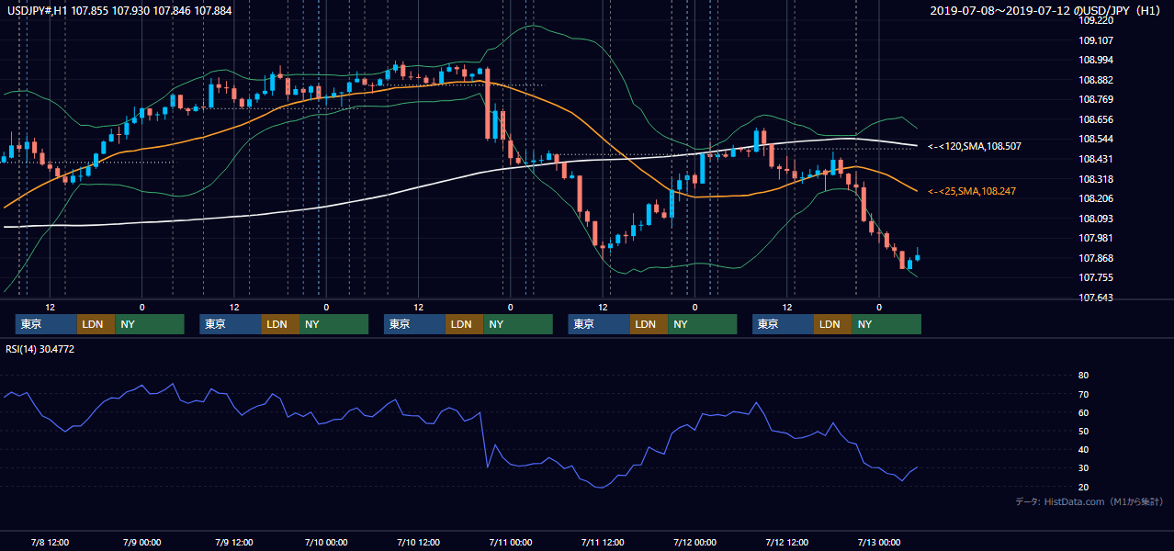The width and height of the screenshot is (1174, 551).
Task: Click RSI scale value 50
Action: [x=1083, y=431]
